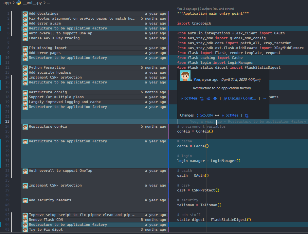
Task: Click '3 months ago' date on line 45
Action: point(154,229)
